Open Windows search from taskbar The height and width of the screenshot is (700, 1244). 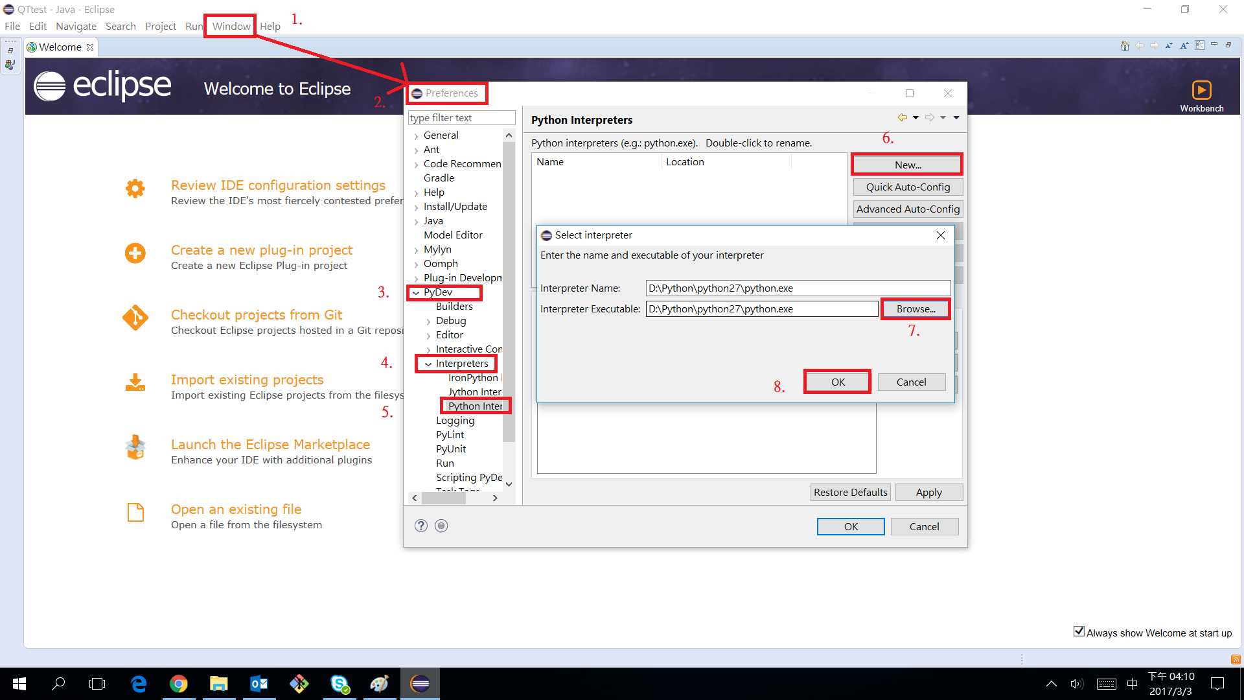[x=58, y=684]
